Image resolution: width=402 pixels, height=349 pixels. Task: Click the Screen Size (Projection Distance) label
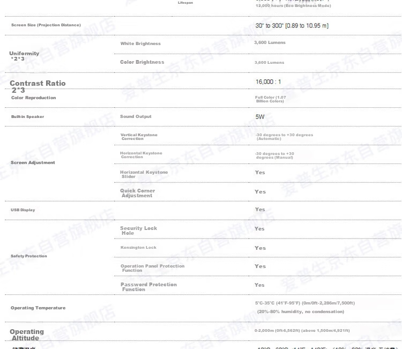tap(46, 25)
